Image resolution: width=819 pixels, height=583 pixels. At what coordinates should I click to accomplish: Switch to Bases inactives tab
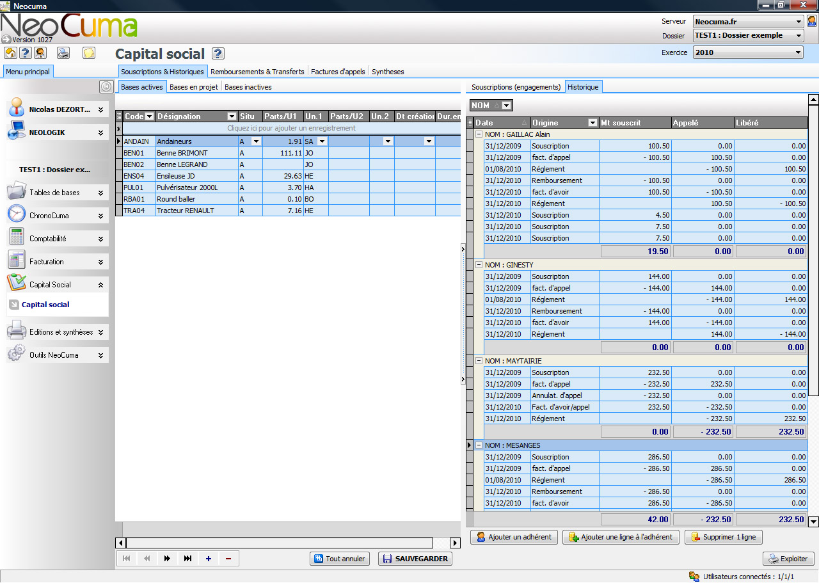248,87
